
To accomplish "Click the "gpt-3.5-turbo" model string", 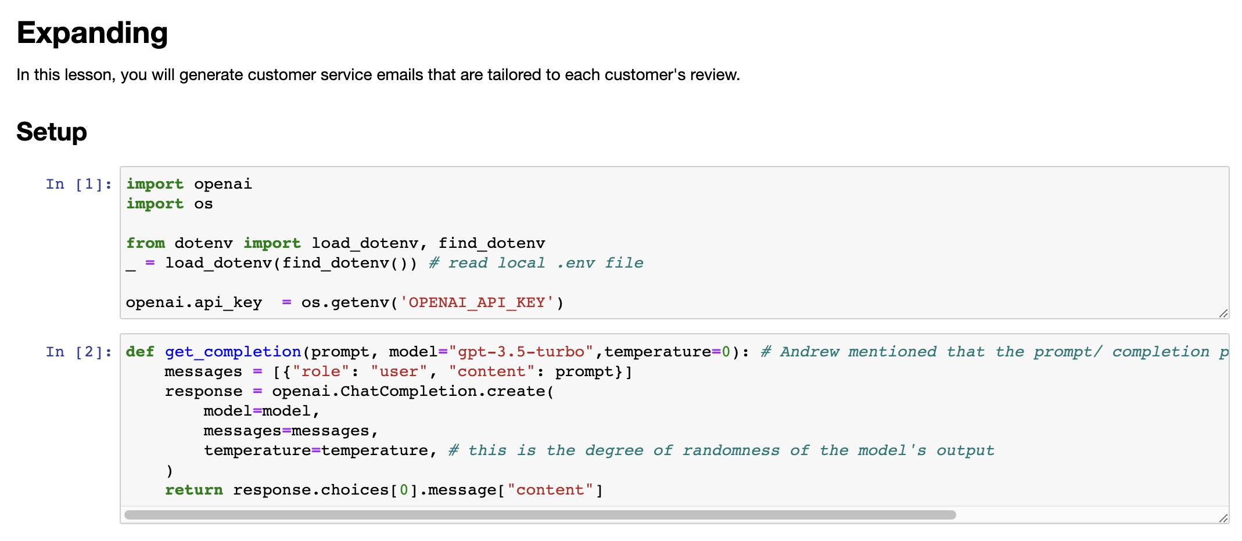I will (521, 352).
